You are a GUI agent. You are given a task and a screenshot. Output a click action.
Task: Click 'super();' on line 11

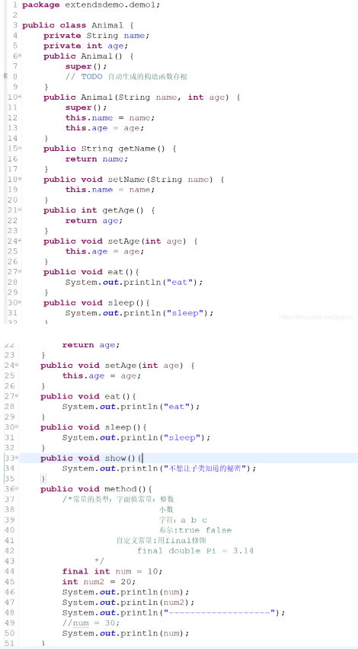tap(85, 107)
